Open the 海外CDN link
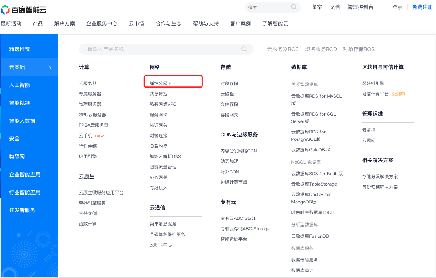 [x=230, y=172]
